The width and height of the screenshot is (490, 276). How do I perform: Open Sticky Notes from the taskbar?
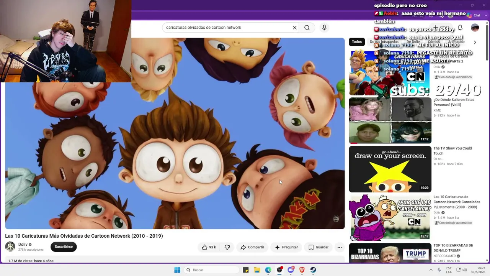point(246,270)
